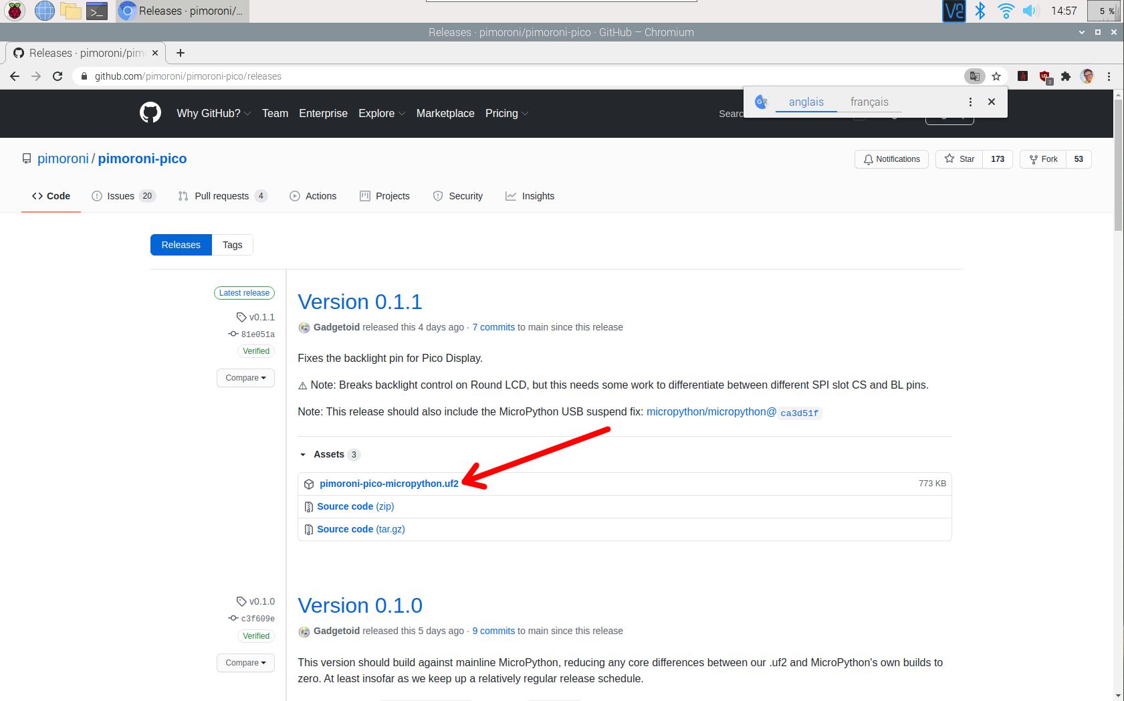Open commit 81e051a link
1124x701 pixels.
click(x=257, y=334)
